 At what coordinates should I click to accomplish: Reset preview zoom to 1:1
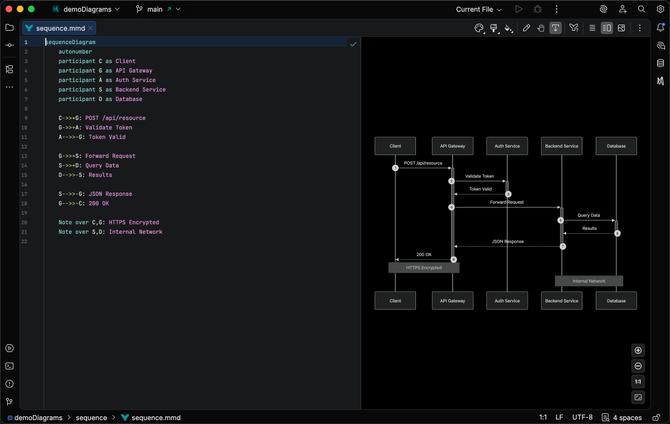(638, 382)
